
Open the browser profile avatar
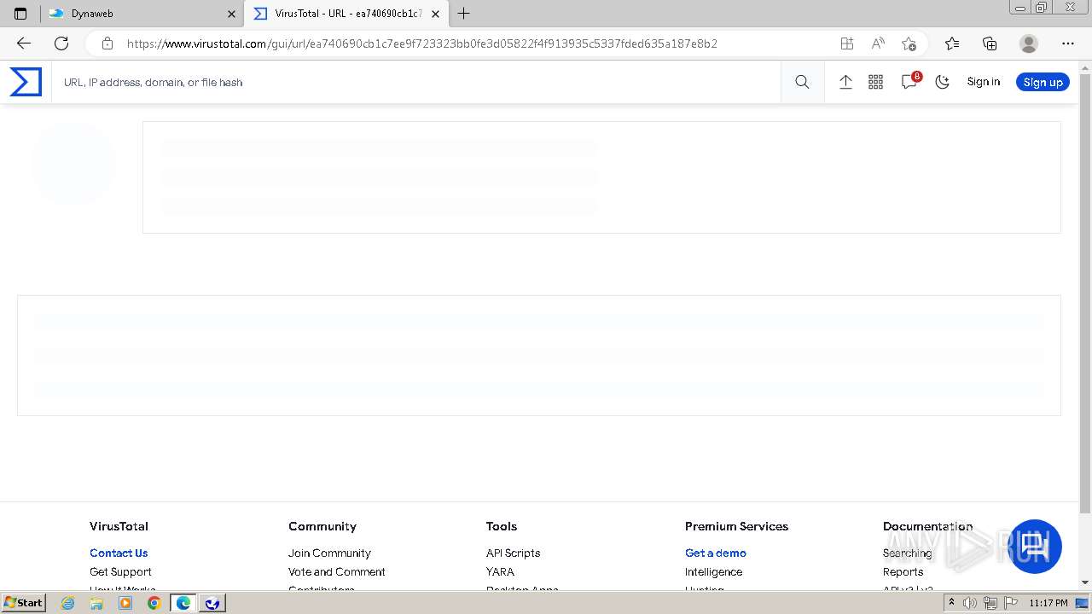click(1029, 43)
